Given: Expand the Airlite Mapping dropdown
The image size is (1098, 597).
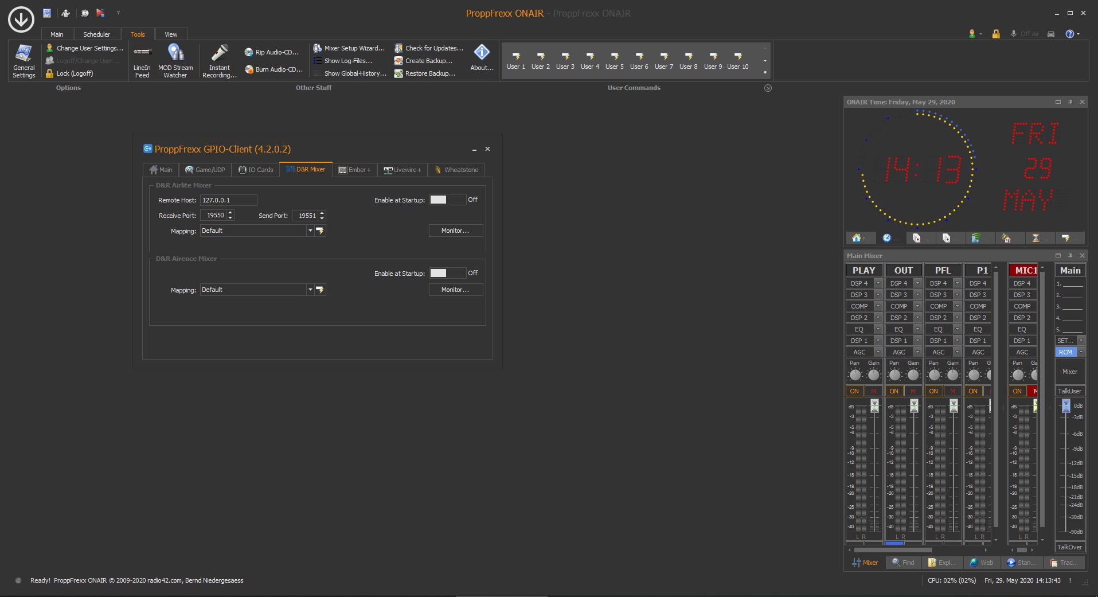Looking at the screenshot, I should click(x=310, y=231).
